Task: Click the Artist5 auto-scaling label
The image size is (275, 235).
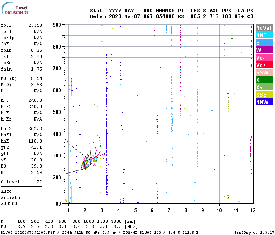Action: coord(10,197)
